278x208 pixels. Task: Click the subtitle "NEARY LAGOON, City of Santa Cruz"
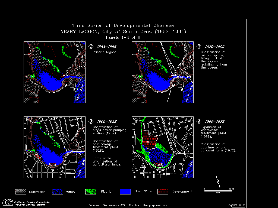pyautogui.click(x=106, y=32)
